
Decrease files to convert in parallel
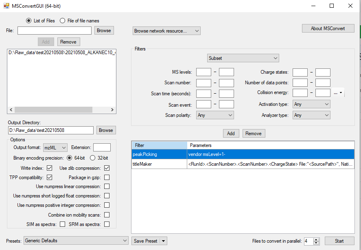coord(316,243)
